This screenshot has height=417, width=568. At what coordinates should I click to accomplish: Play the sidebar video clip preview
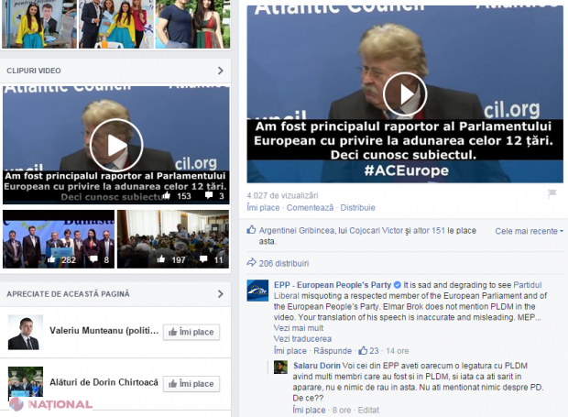pyautogui.click(x=115, y=147)
